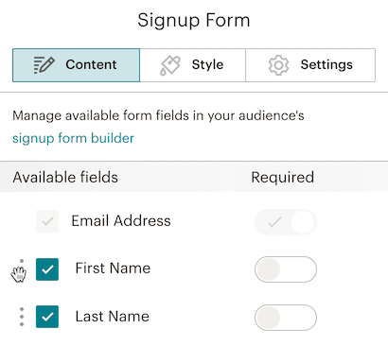This screenshot has width=388, height=346.
Task: Open the Style tab
Action: pos(192,65)
